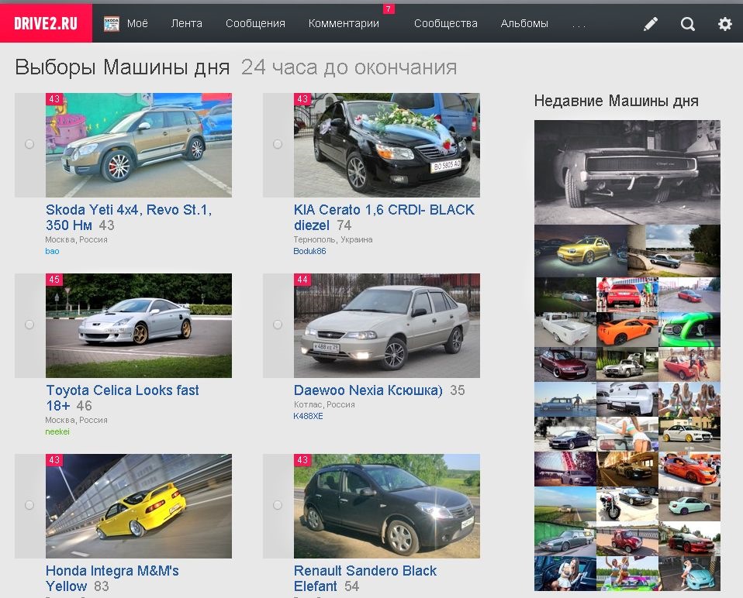This screenshot has height=598, width=743.
Task: Expand the '...' more menu in navbar
Action: point(579,25)
